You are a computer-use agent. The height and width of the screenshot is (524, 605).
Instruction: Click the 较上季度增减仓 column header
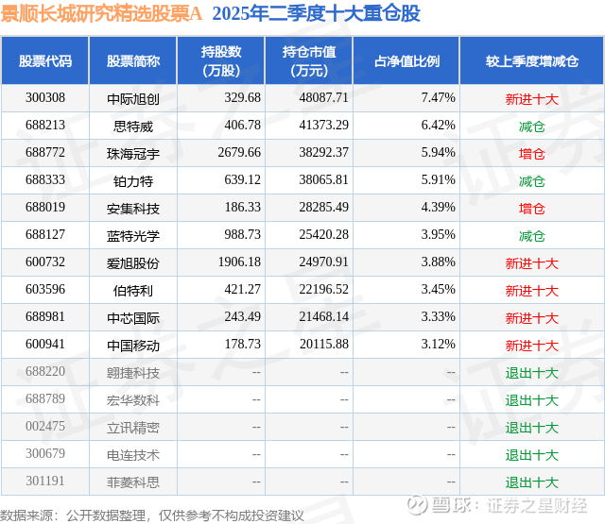[x=532, y=60]
